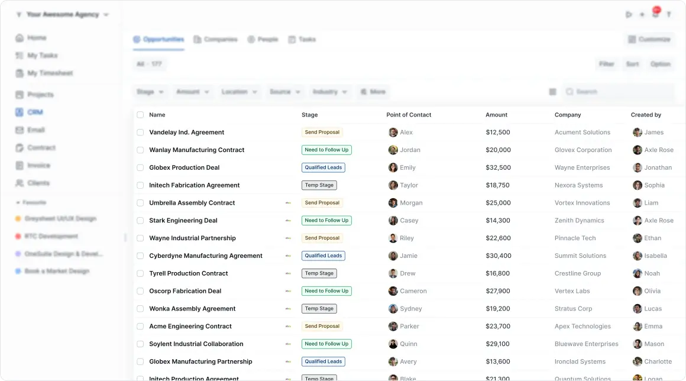Switch to the Tasks tab

coord(302,40)
